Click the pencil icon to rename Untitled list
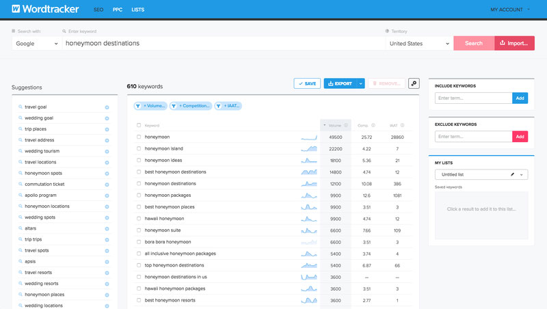Image resolution: width=547 pixels, height=309 pixels. tap(512, 175)
